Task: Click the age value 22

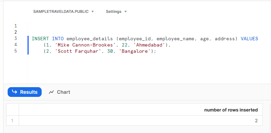Action: tap(125, 45)
